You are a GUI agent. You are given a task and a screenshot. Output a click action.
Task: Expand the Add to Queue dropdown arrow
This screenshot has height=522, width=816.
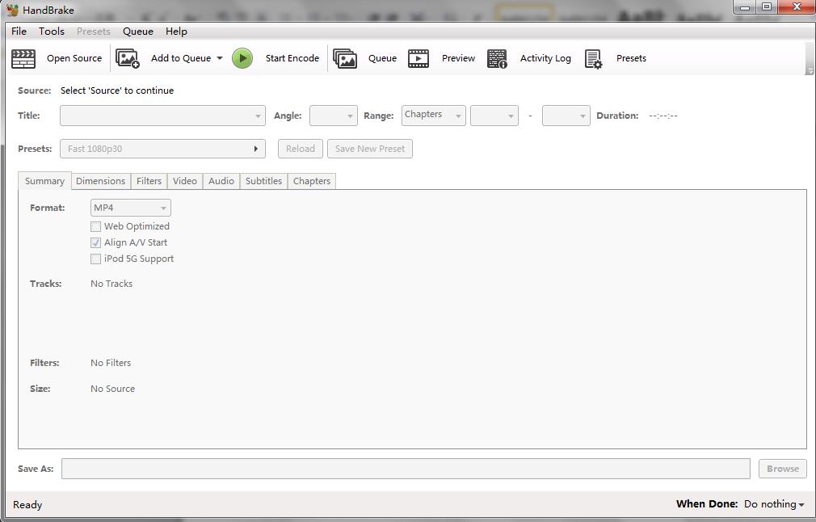(220, 58)
